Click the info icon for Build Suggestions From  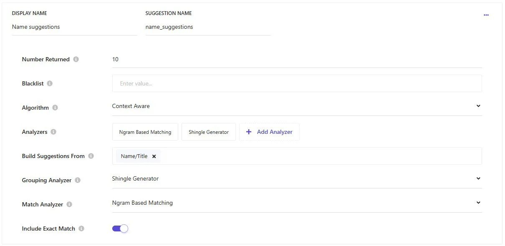point(90,156)
